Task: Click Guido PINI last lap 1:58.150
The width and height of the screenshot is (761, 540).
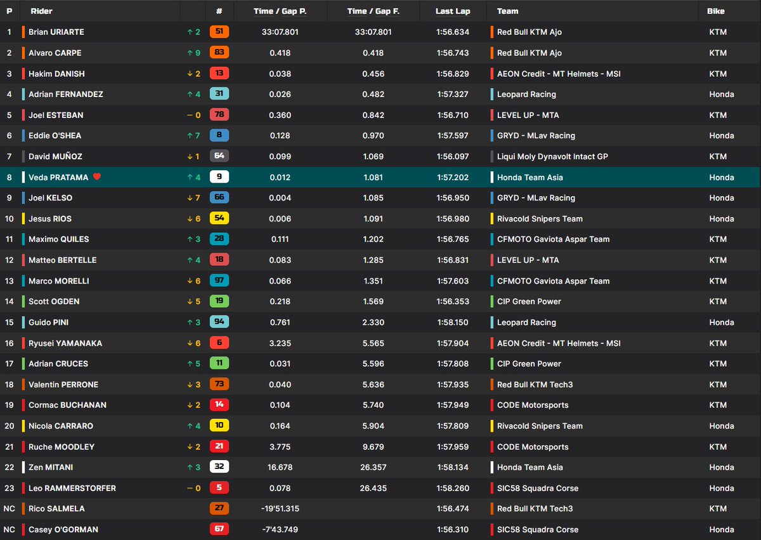Action: click(x=453, y=322)
